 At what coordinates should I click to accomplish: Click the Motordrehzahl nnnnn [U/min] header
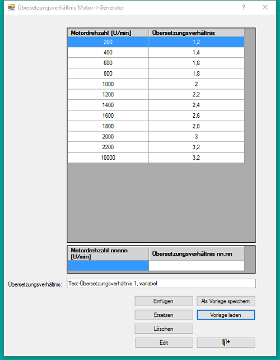(x=108, y=253)
